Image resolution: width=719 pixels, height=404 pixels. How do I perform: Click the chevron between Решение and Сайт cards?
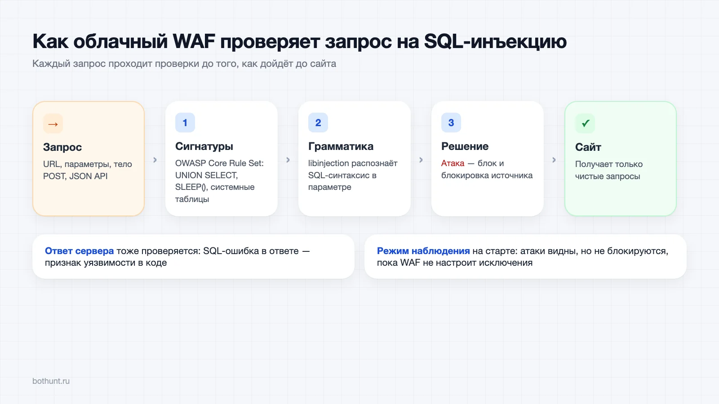pos(554,160)
